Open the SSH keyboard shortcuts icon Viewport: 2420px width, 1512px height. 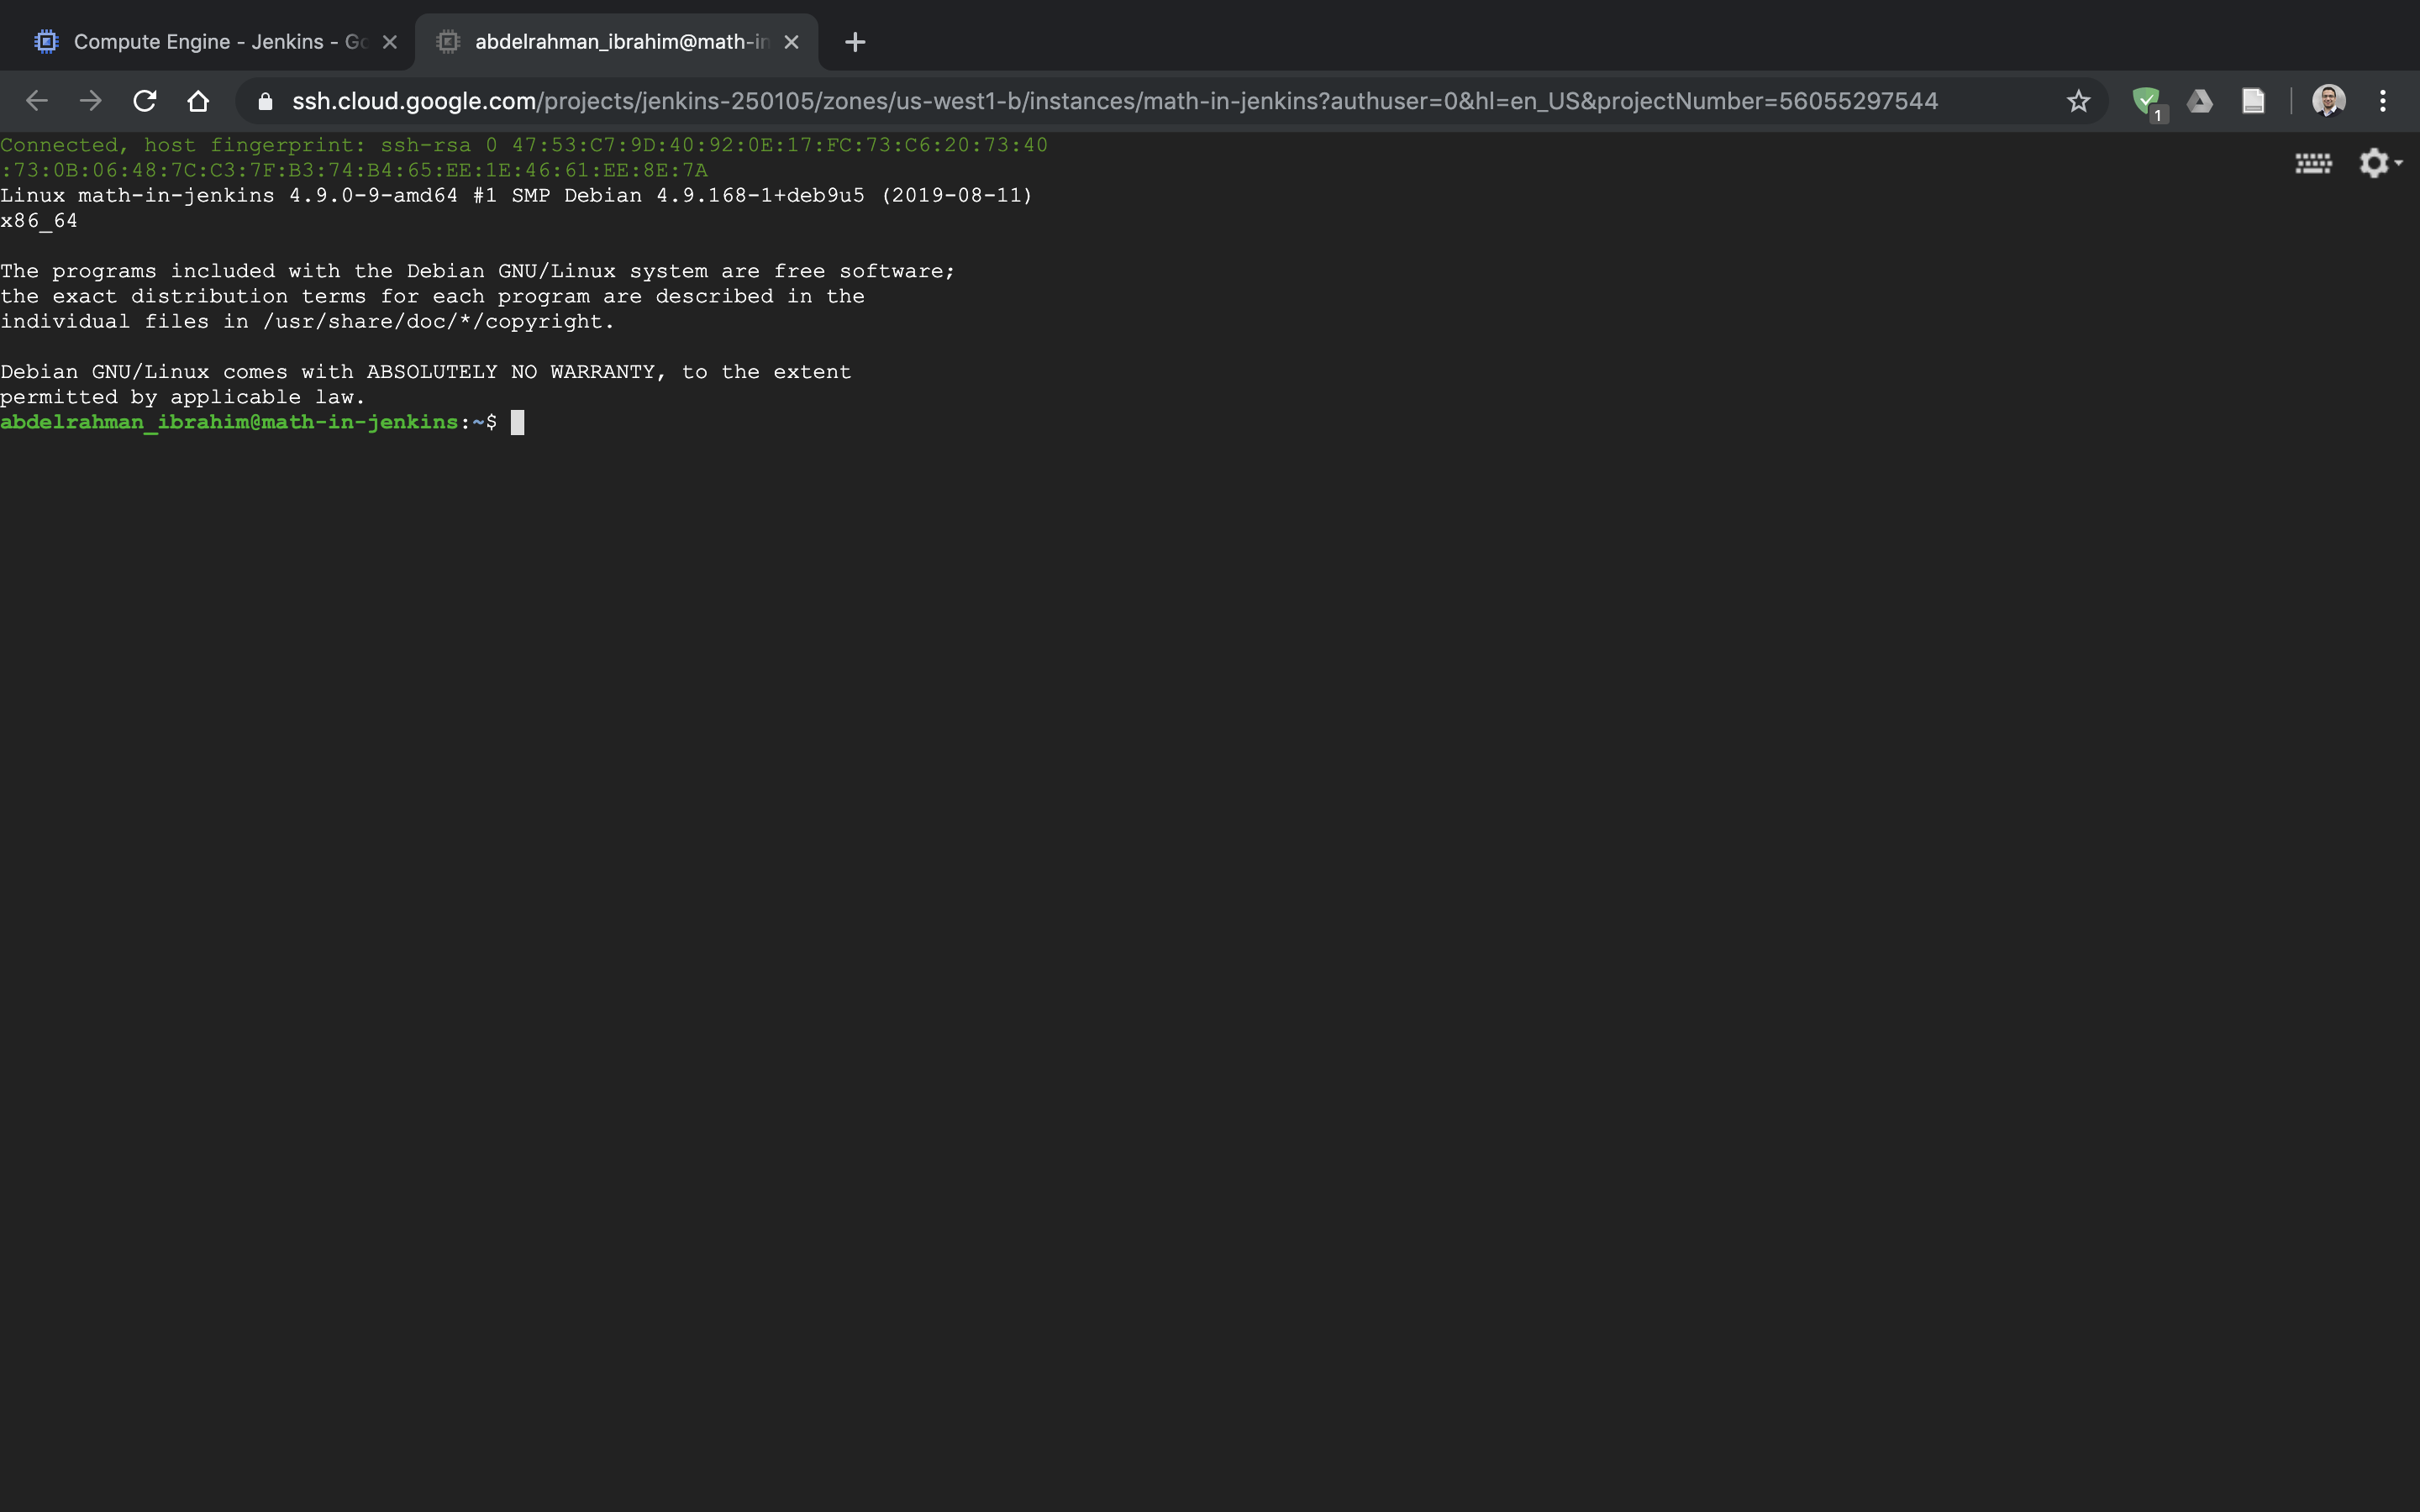pos(2312,163)
